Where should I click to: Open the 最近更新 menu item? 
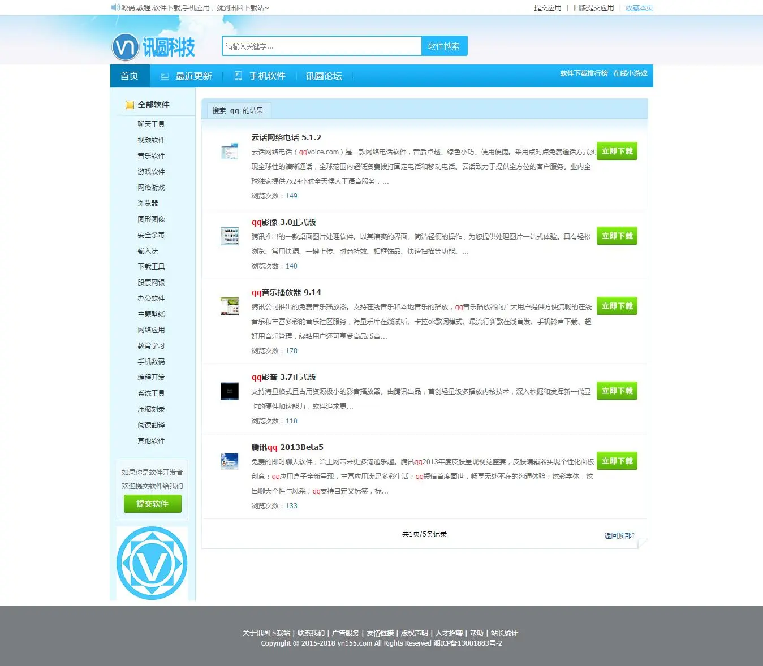pyautogui.click(x=193, y=76)
